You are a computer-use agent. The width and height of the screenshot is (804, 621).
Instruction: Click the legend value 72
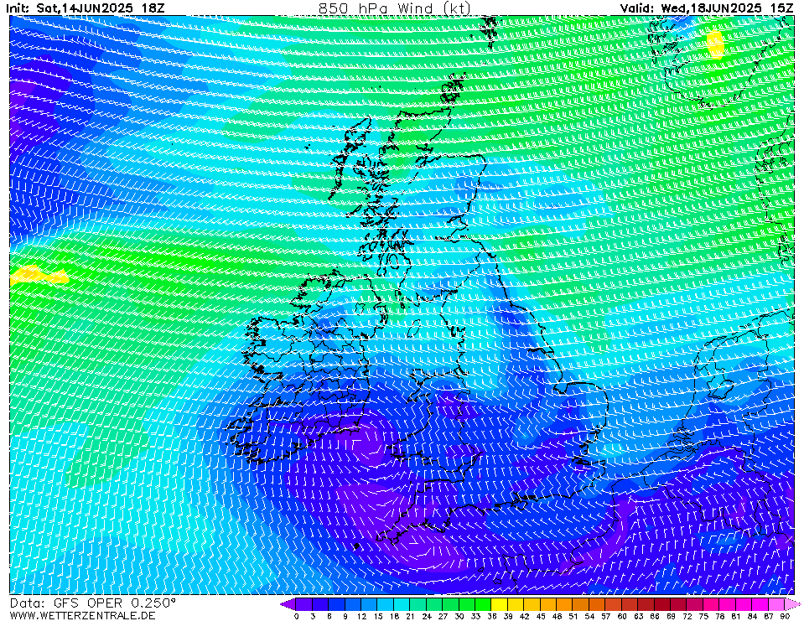coord(687,616)
